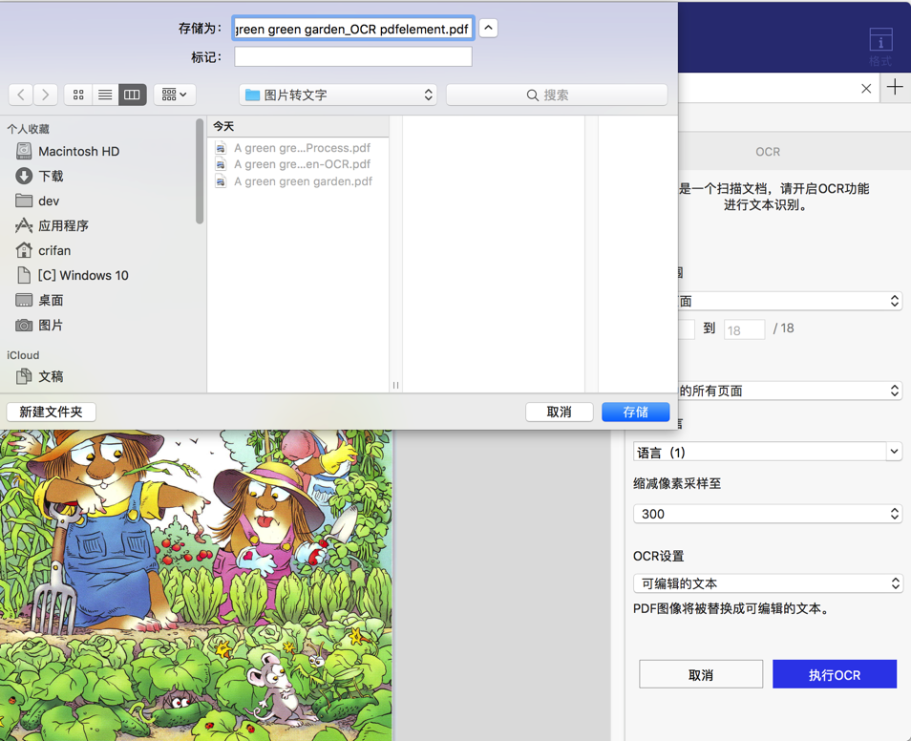Click the 今天 group header
The image size is (911, 741).
coord(223,126)
